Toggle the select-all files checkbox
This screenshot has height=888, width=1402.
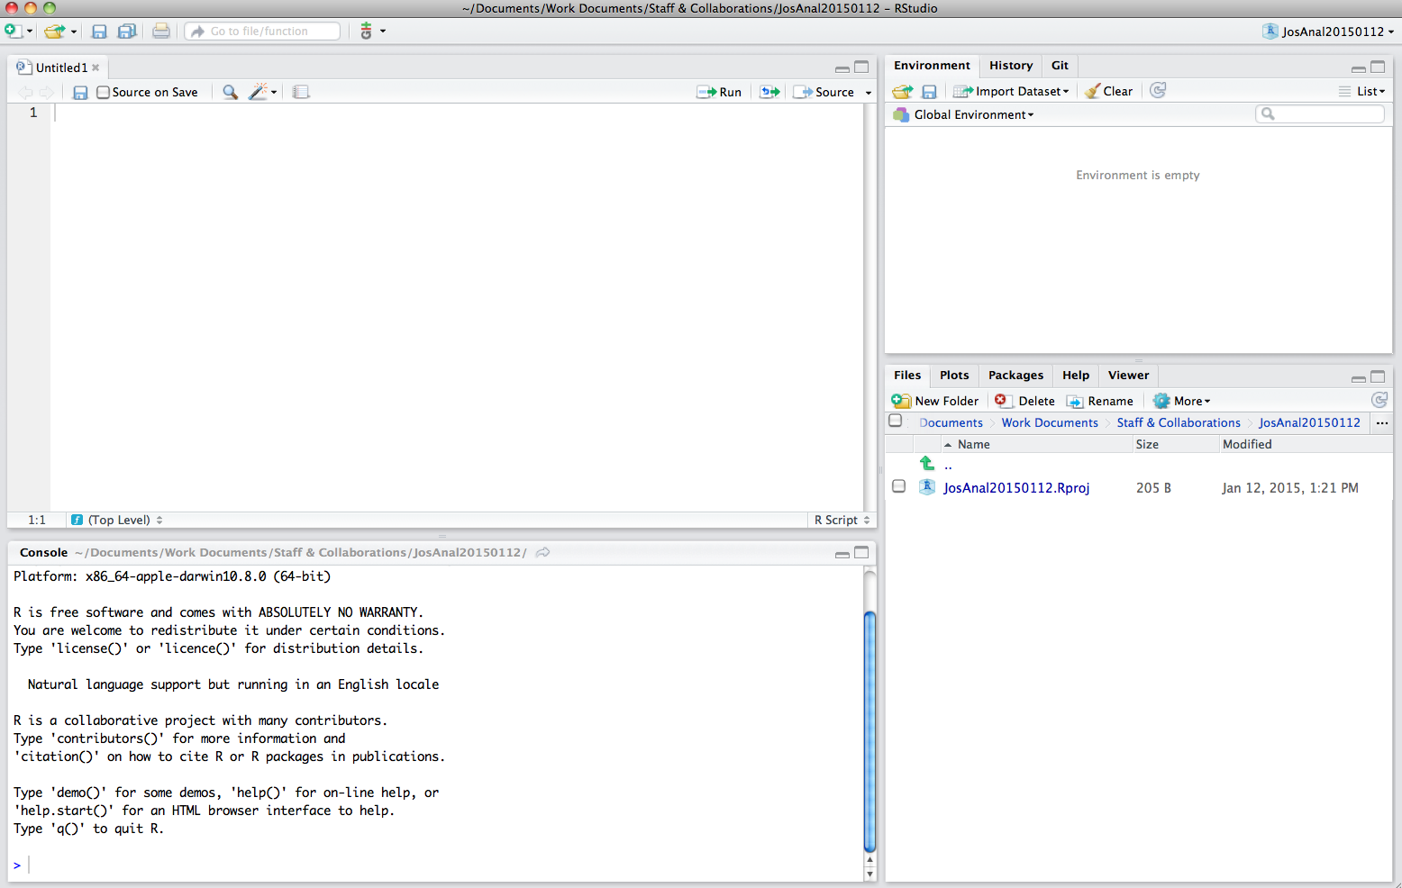tap(895, 421)
